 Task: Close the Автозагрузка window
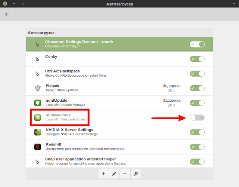coord(5,3)
